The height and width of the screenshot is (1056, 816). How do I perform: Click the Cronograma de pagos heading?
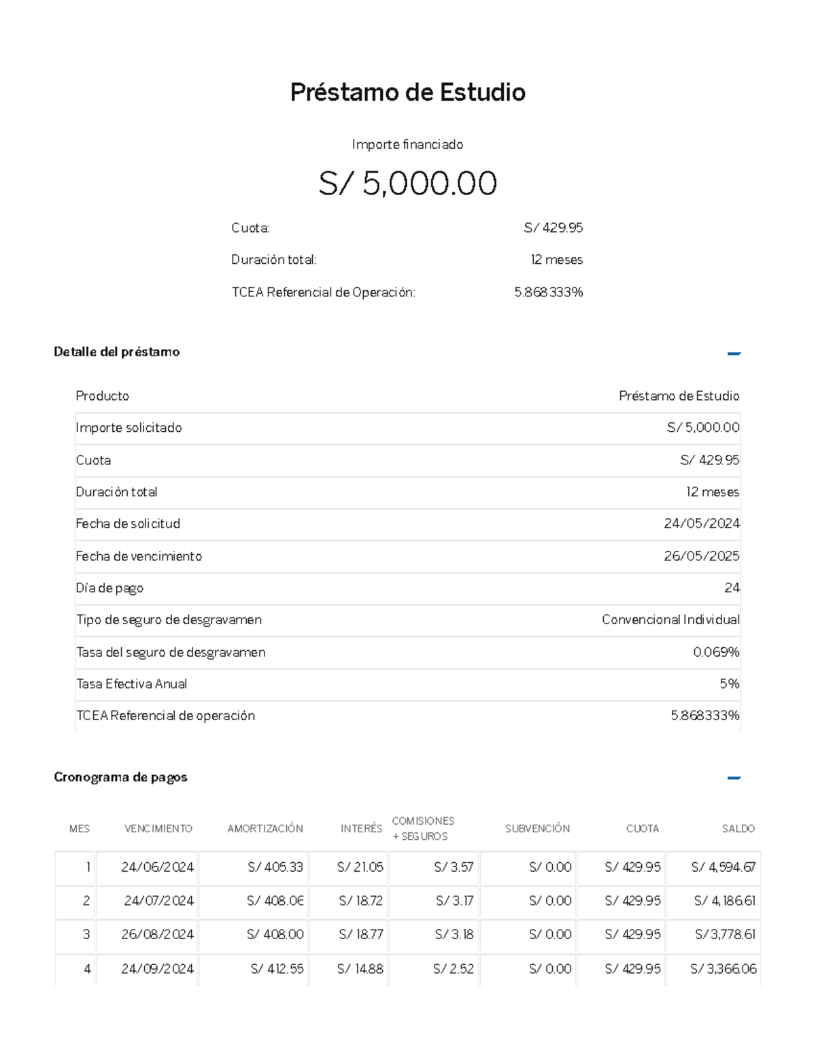pyautogui.click(x=120, y=777)
